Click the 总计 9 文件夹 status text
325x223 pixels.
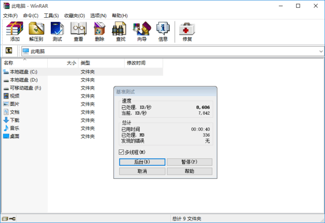186,218
